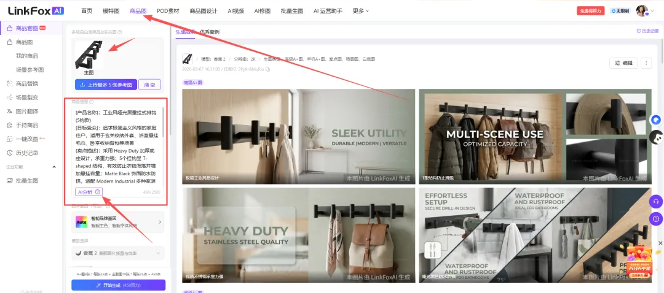
Task: Open the 商品套图 sidebar item
Action: tap(26, 28)
